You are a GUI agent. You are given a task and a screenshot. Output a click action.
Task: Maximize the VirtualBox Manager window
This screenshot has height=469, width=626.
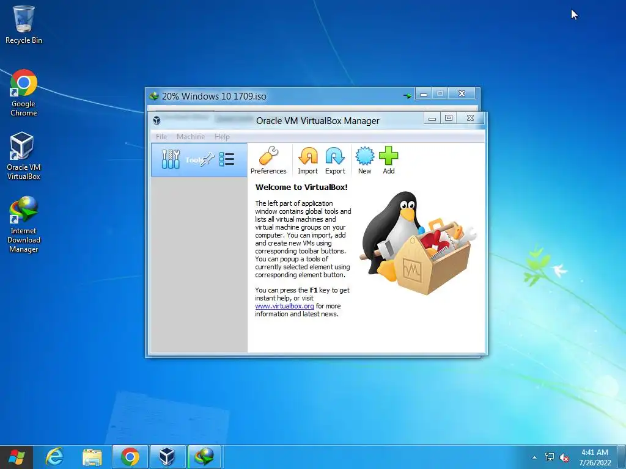pyautogui.click(x=449, y=118)
